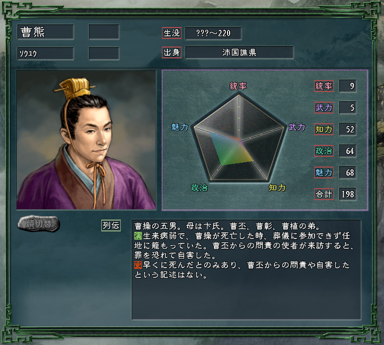
Task: Select the 出身 label box
Action: tap(172, 52)
